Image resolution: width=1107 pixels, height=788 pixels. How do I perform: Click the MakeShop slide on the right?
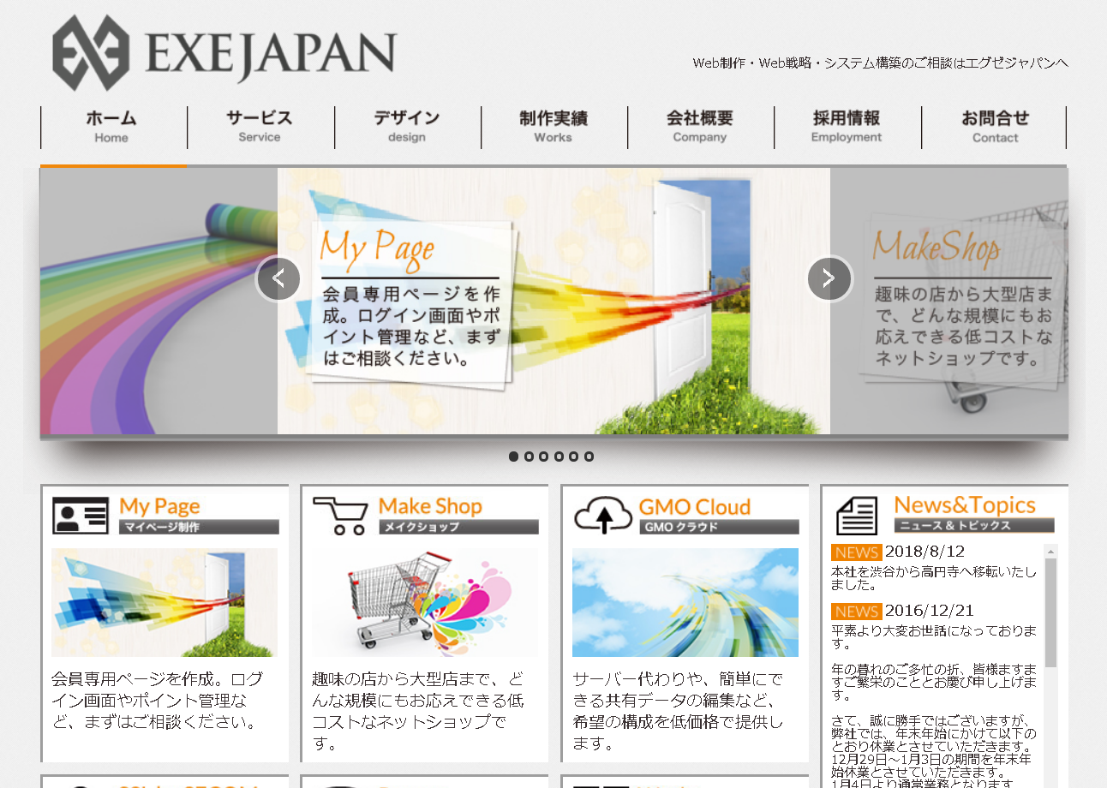949,301
